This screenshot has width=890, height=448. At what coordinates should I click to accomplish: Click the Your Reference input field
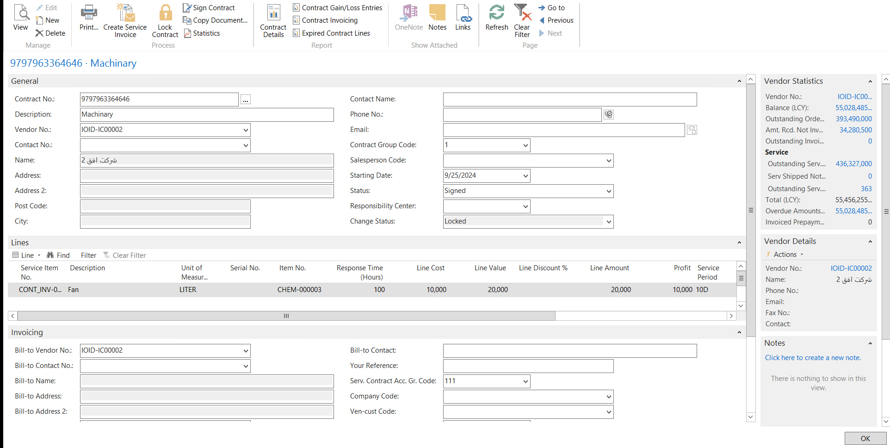click(x=528, y=366)
